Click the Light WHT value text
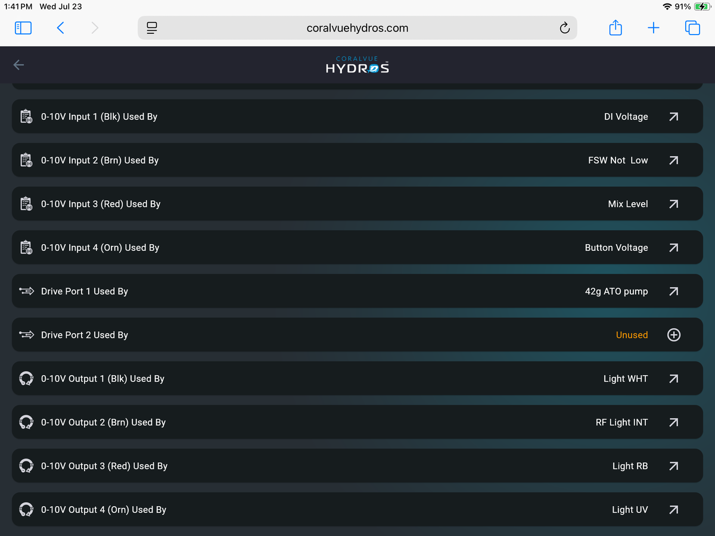Viewport: 715px width, 536px height. [x=626, y=379]
